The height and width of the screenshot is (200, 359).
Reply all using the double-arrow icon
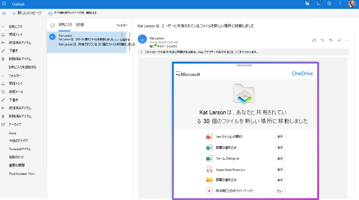(331, 40)
